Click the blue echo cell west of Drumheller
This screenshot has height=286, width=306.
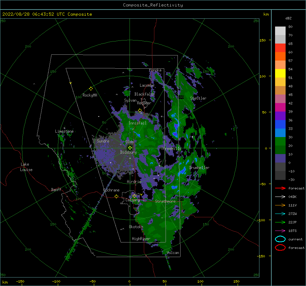point(183,170)
